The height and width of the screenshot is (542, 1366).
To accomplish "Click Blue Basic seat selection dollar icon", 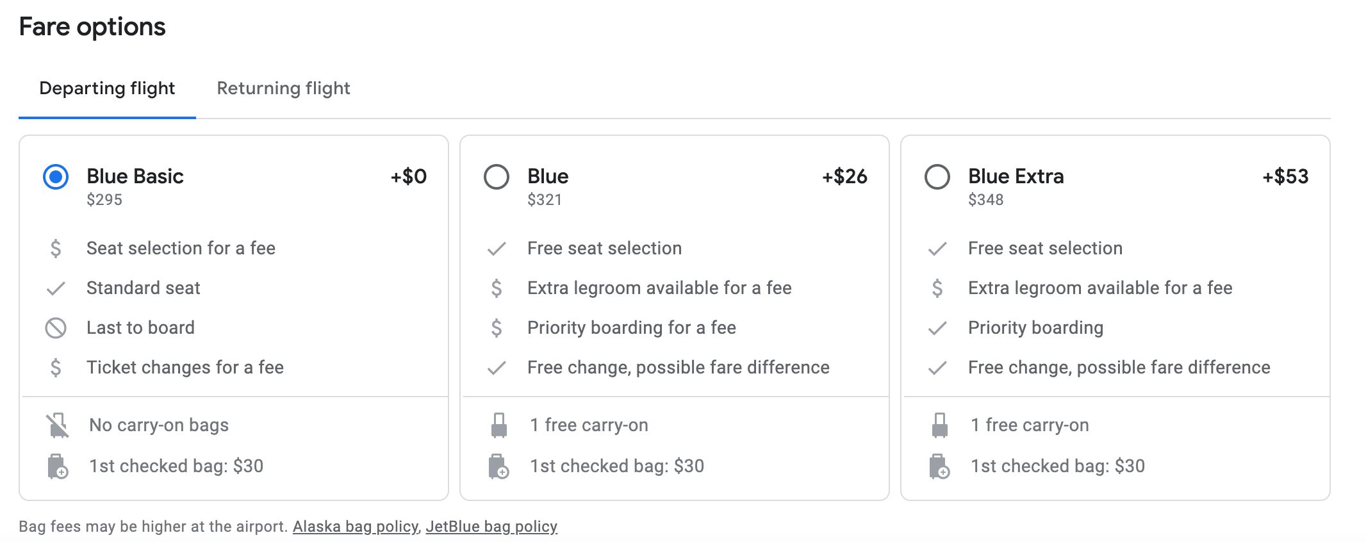I will pyautogui.click(x=56, y=249).
